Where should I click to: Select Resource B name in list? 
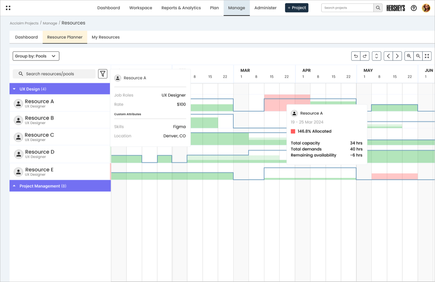click(x=39, y=118)
